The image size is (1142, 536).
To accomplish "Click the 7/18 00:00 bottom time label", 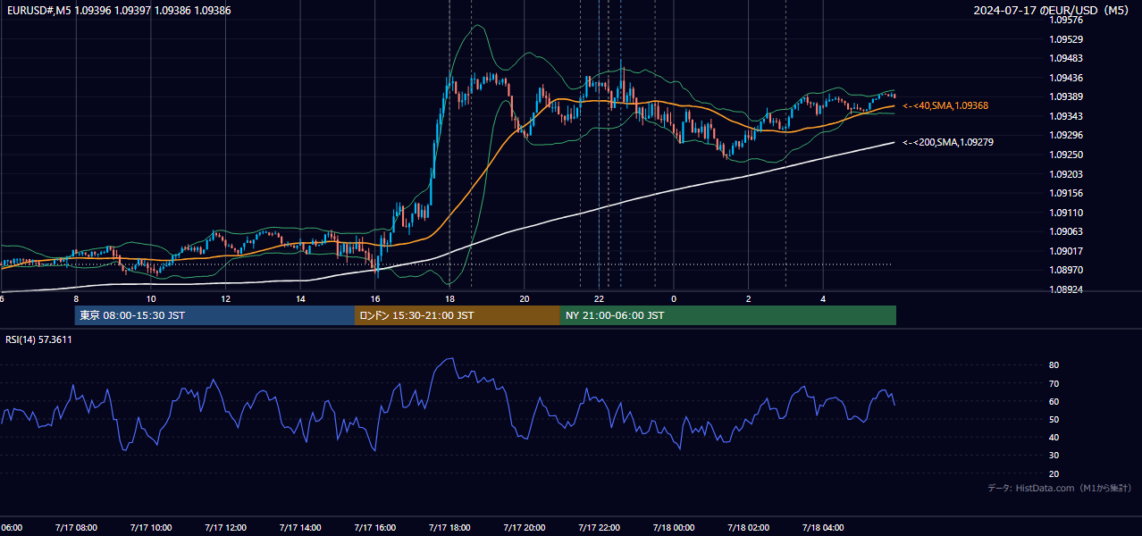I will (674, 528).
